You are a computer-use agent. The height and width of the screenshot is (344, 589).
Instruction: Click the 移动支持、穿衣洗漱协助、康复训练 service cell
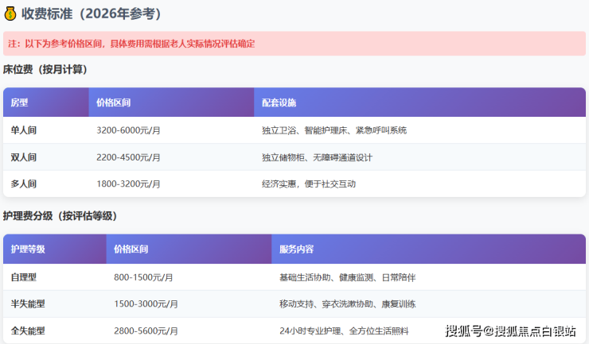point(347,303)
